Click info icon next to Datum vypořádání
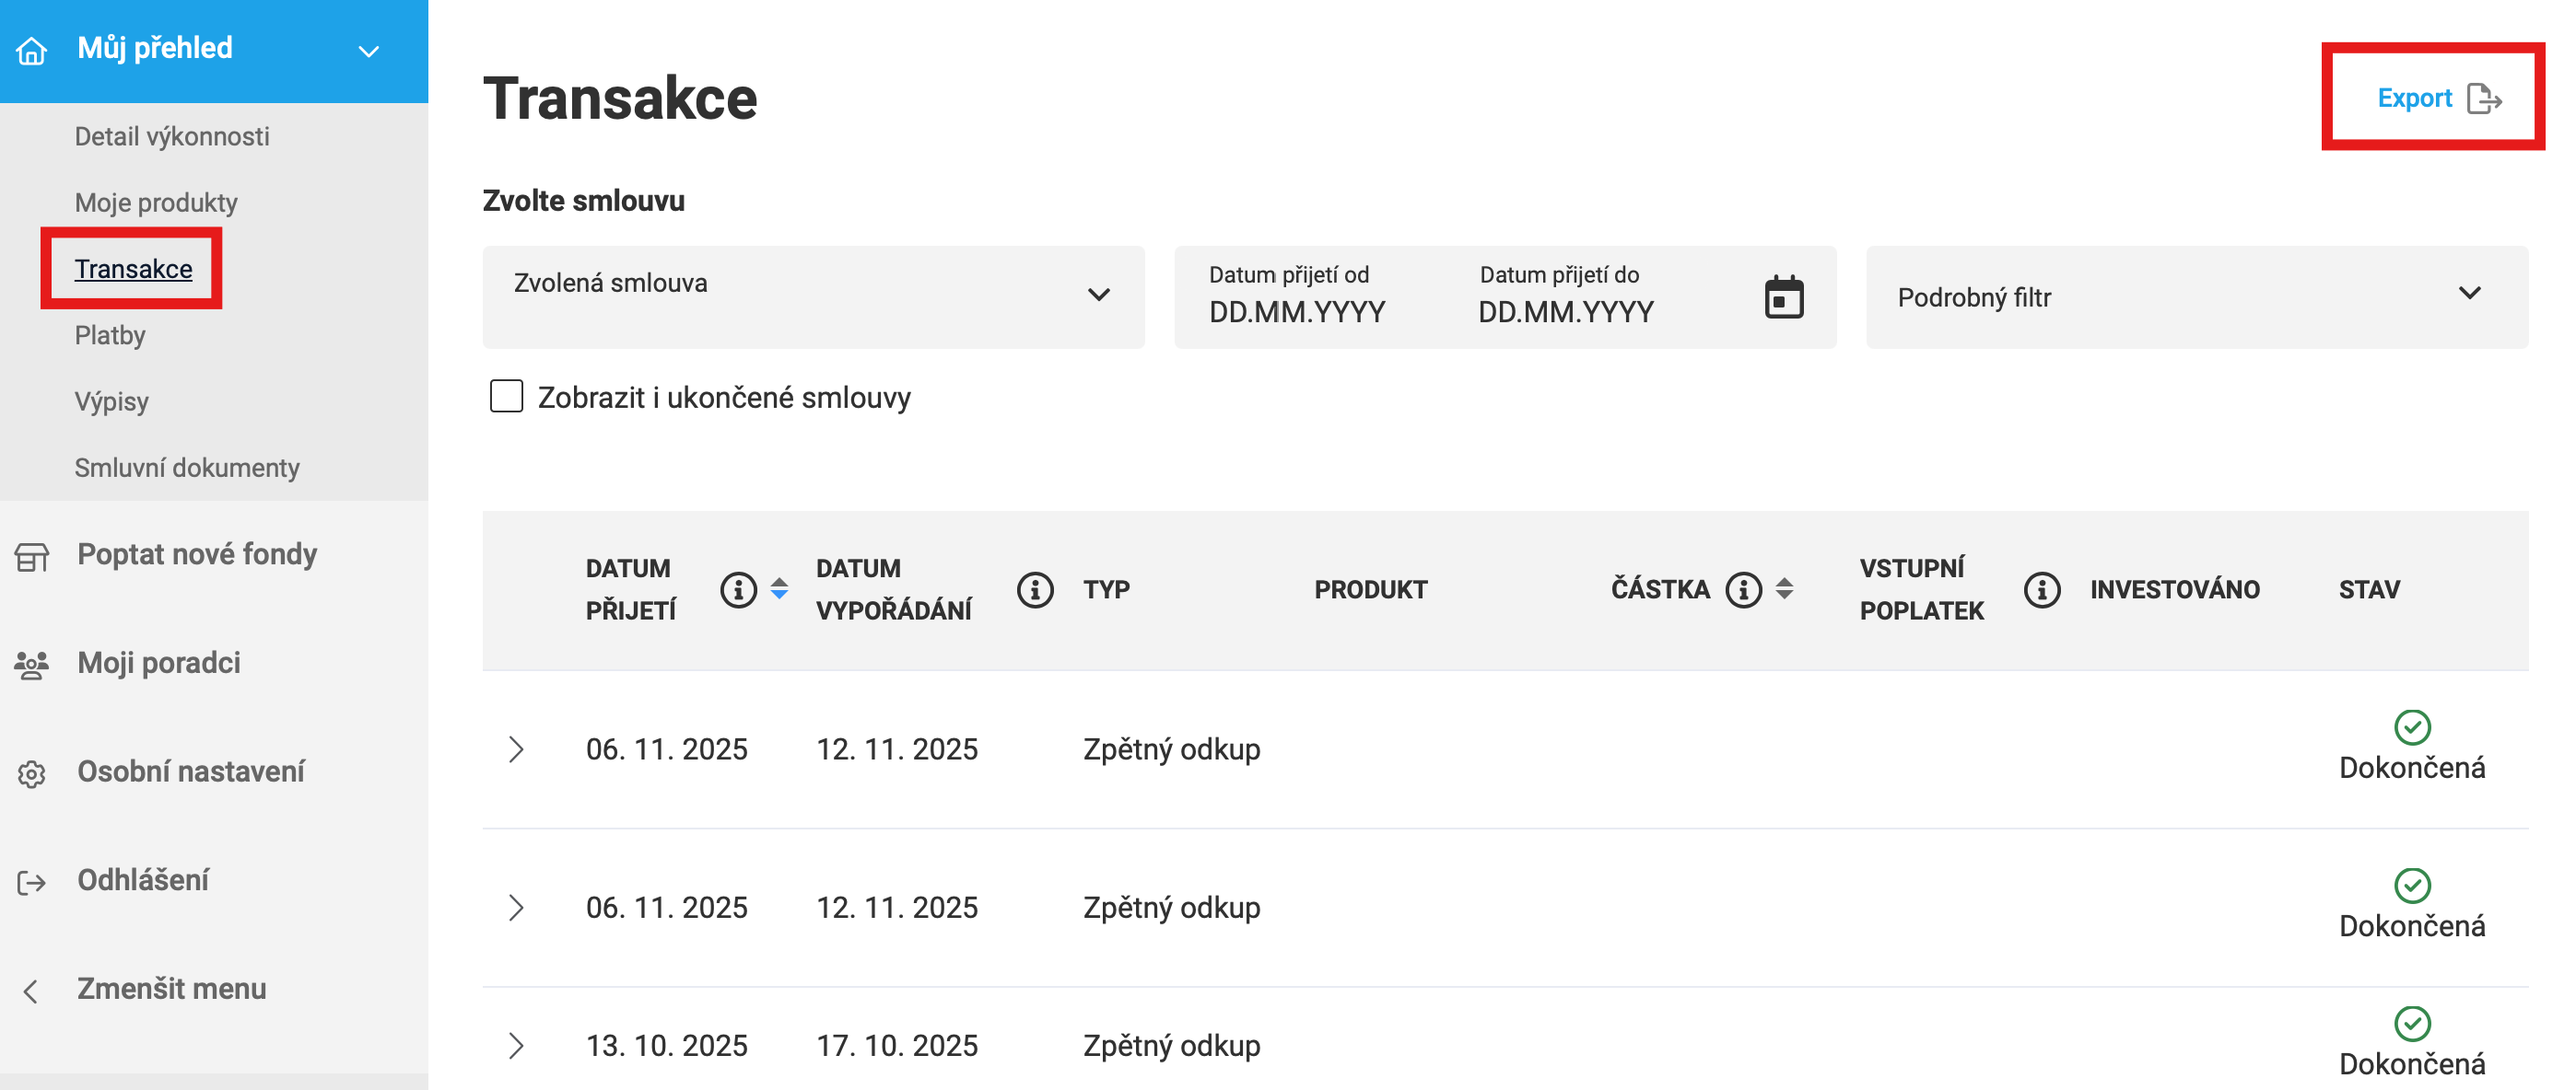Screen dimensions: 2576x1090 pyautogui.click(x=1034, y=589)
